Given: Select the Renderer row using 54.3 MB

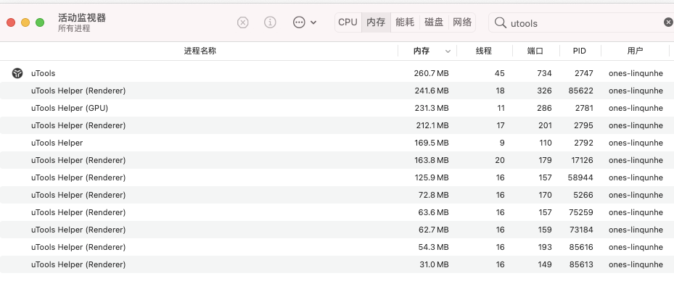Looking at the screenshot, I should (337, 247).
